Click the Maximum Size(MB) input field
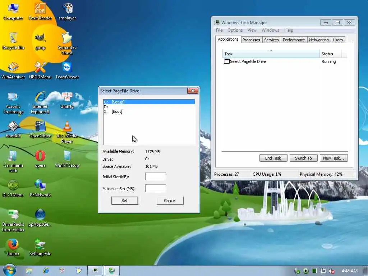Viewport: 368px width, 276px height. (x=155, y=188)
